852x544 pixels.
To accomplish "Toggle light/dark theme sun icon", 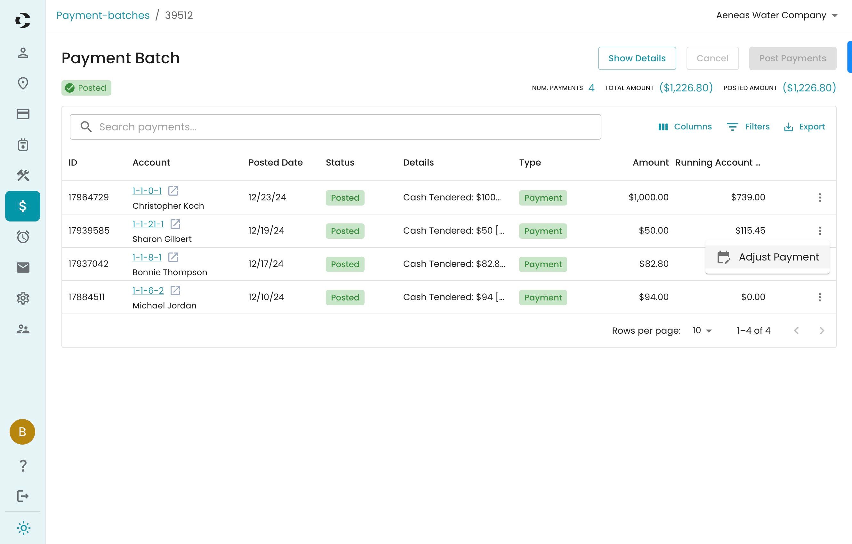I will 23,528.
